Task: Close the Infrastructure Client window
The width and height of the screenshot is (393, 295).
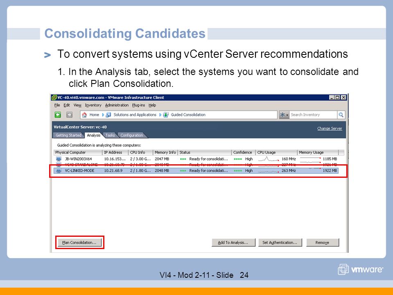Action: 343,98
